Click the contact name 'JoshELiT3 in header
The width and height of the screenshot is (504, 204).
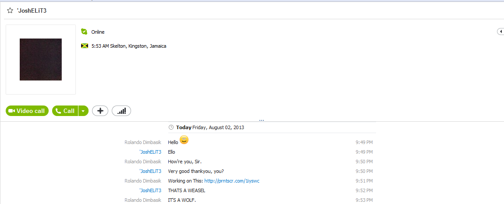point(32,11)
